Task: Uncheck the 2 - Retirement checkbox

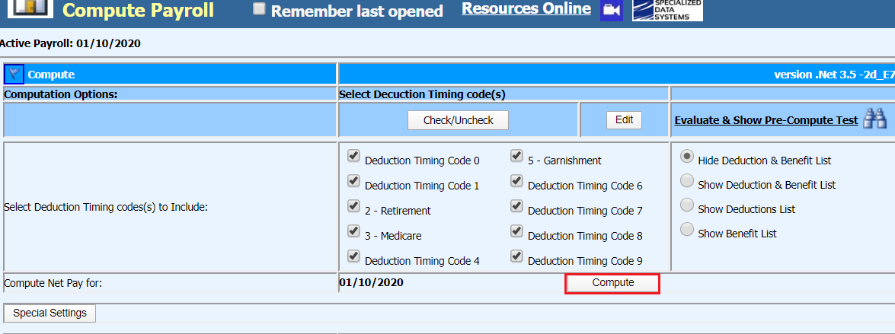Action: coord(353,206)
